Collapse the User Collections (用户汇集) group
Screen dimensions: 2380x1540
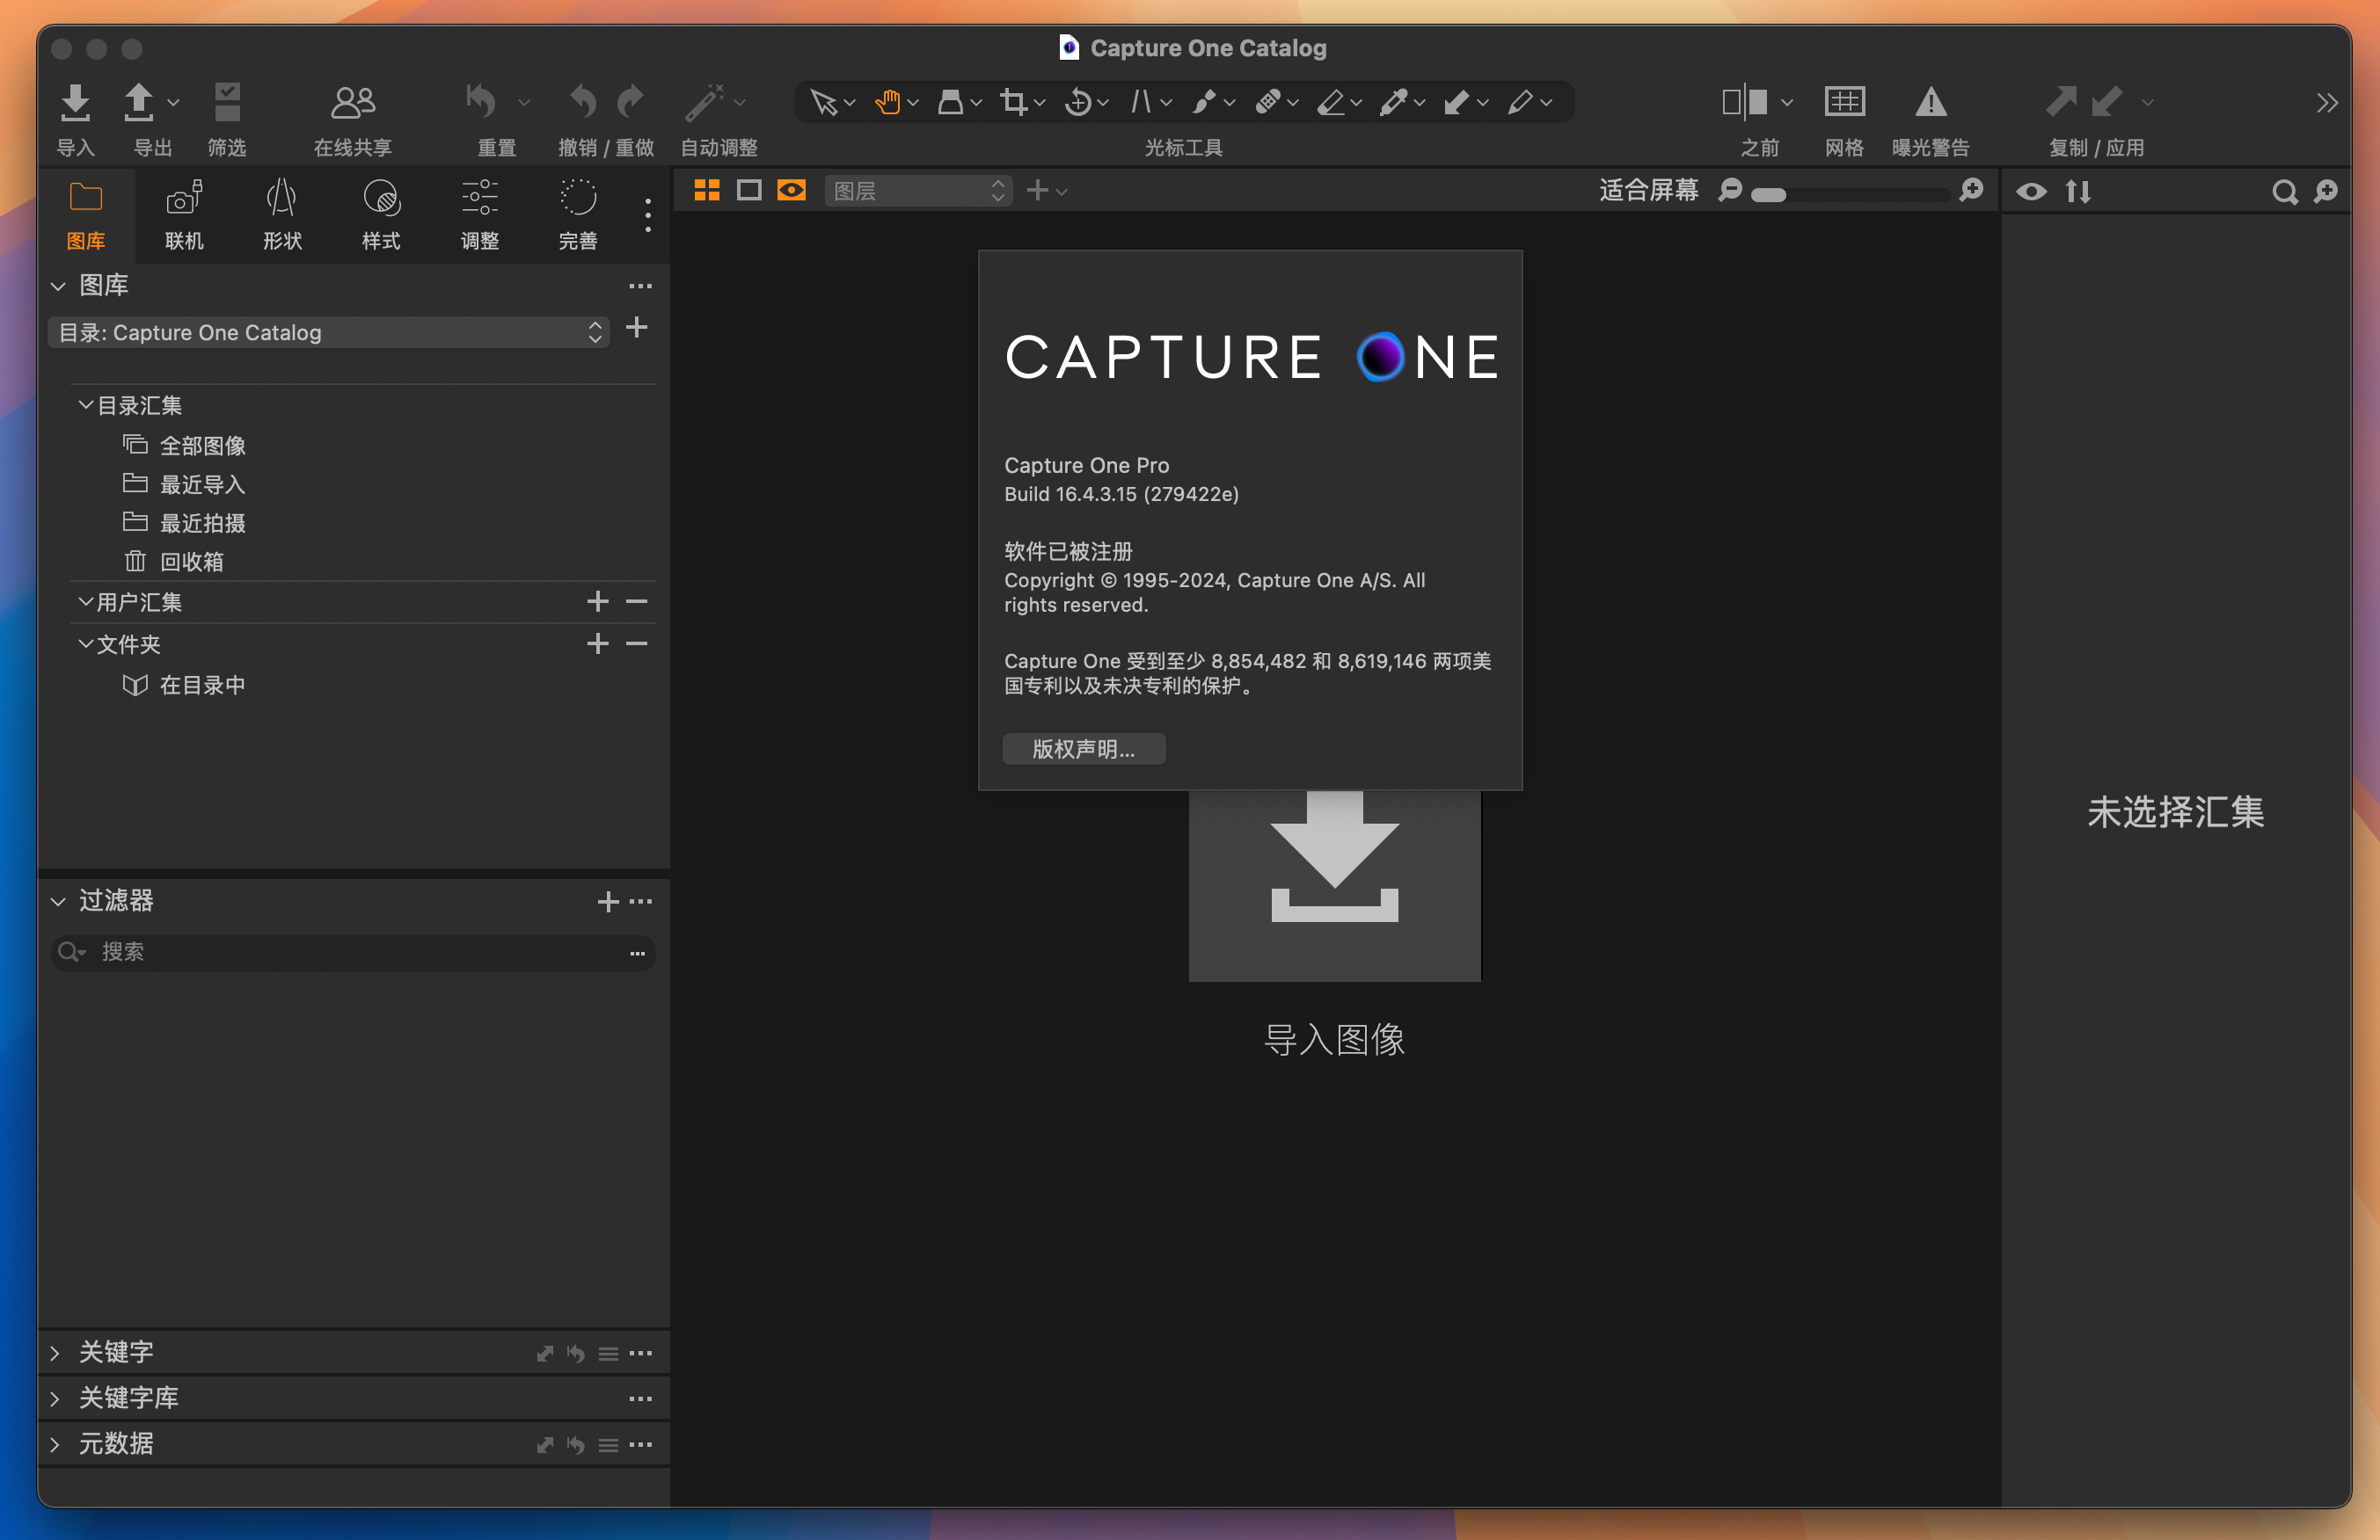click(x=86, y=601)
